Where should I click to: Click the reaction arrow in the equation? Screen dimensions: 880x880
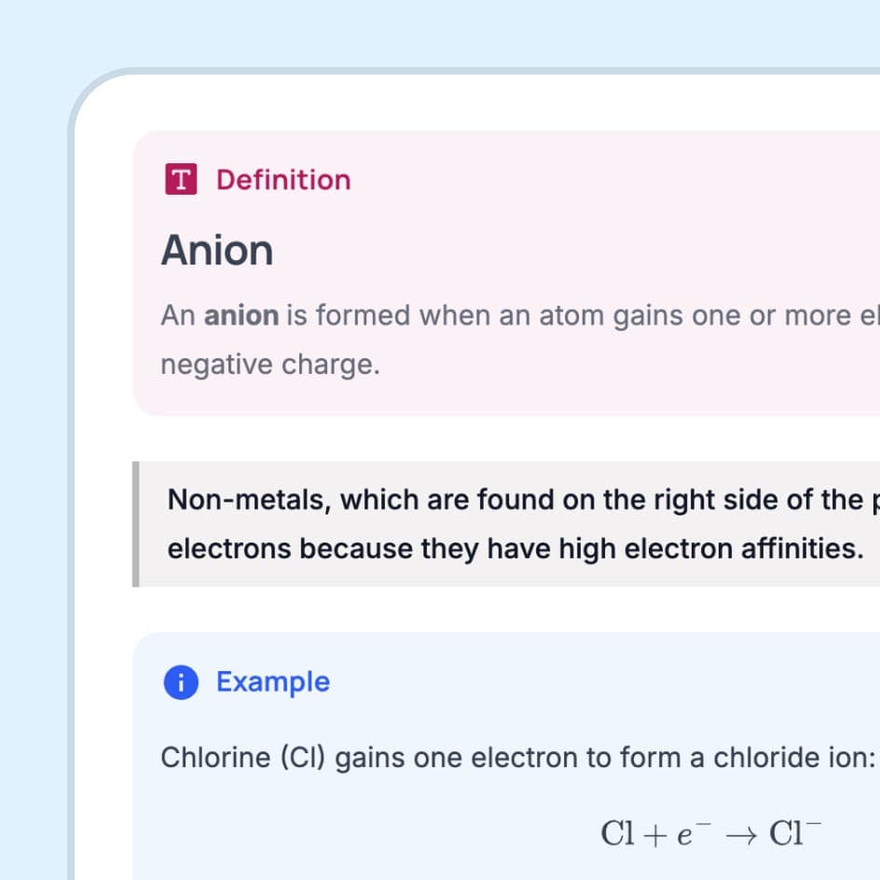tap(739, 834)
